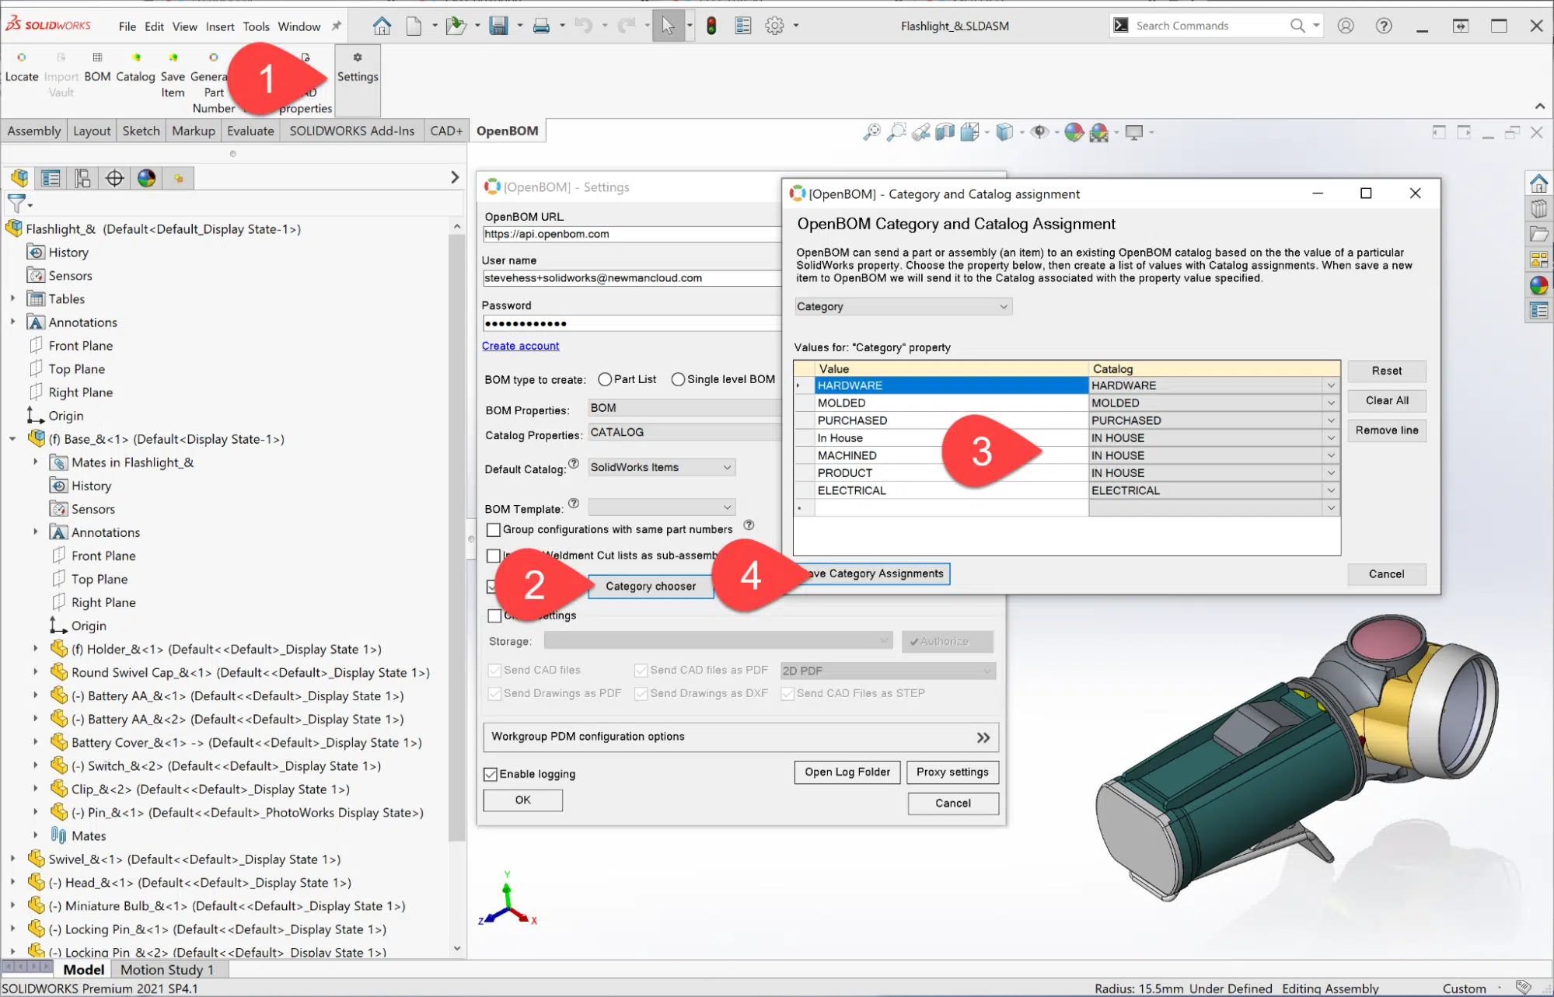Create a new document with New icon

(x=414, y=26)
